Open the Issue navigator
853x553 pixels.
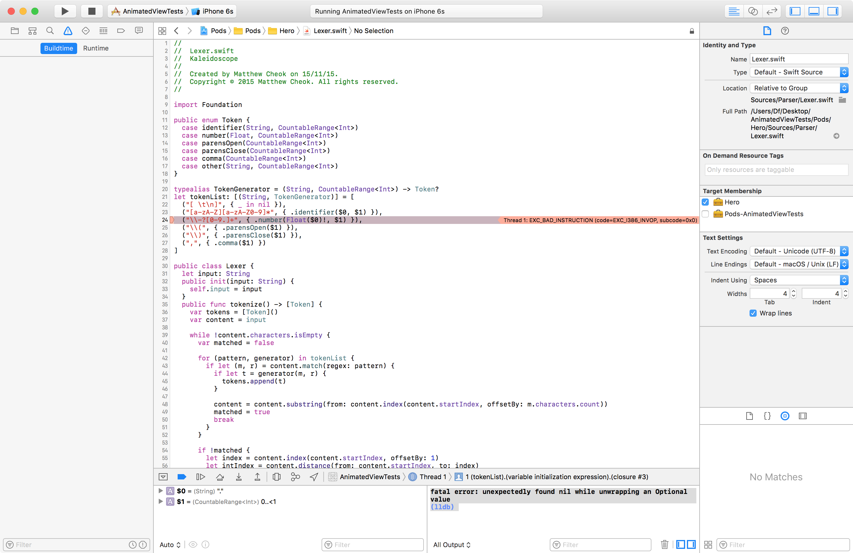point(68,31)
